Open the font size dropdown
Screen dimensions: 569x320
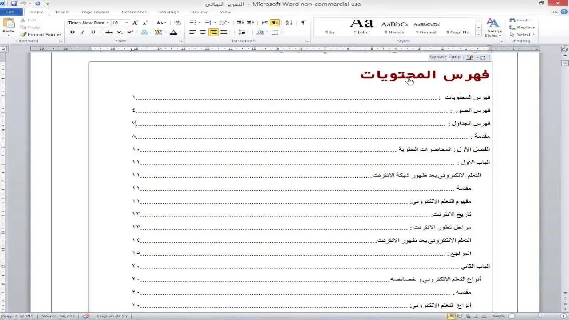[127, 23]
